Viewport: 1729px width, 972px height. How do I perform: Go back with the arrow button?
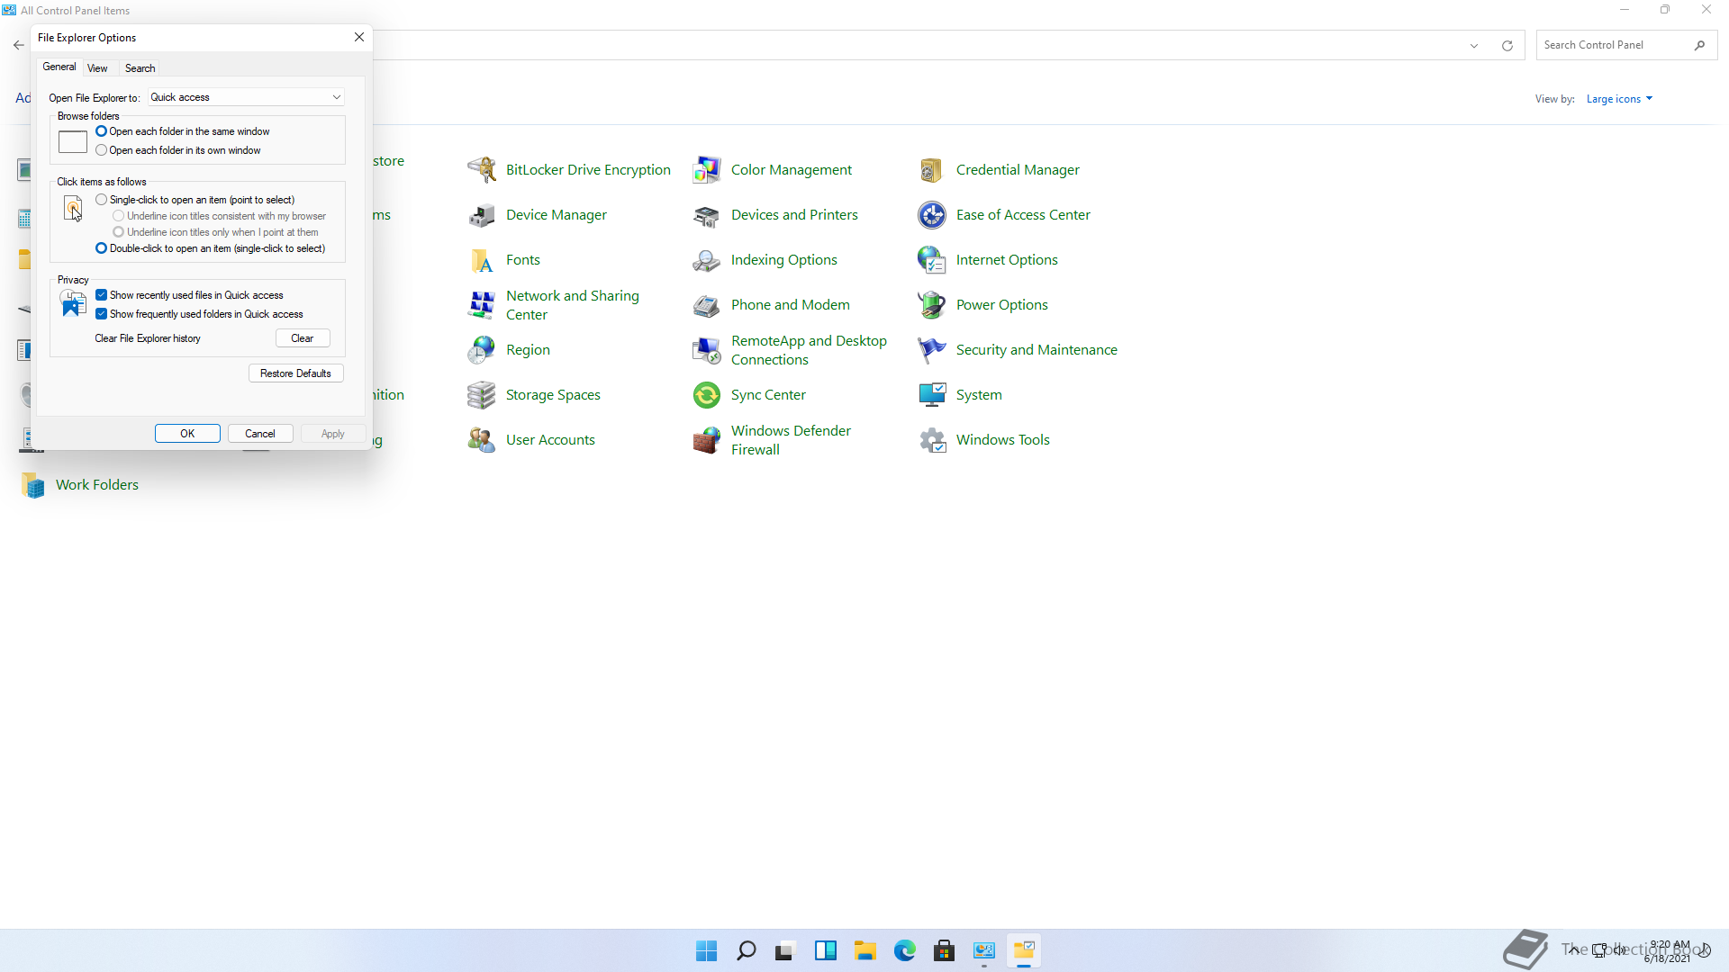click(x=19, y=45)
